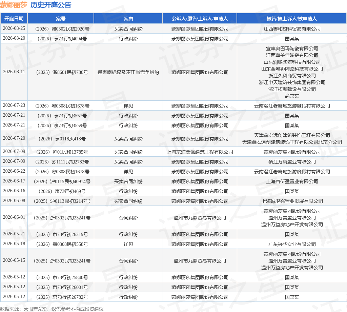347x312 pixels.
Task: Click defendant 江西睿和材料贸易有限公司
Action: click(x=292, y=29)
